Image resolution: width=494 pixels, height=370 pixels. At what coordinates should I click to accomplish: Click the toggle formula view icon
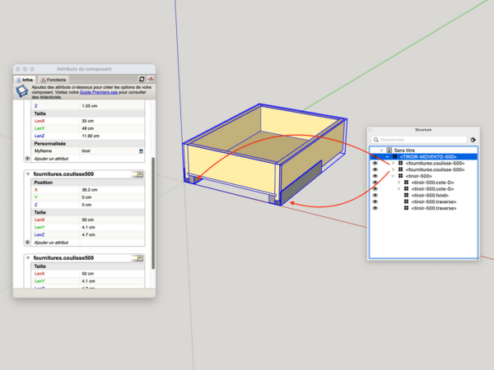click(151, 79)
